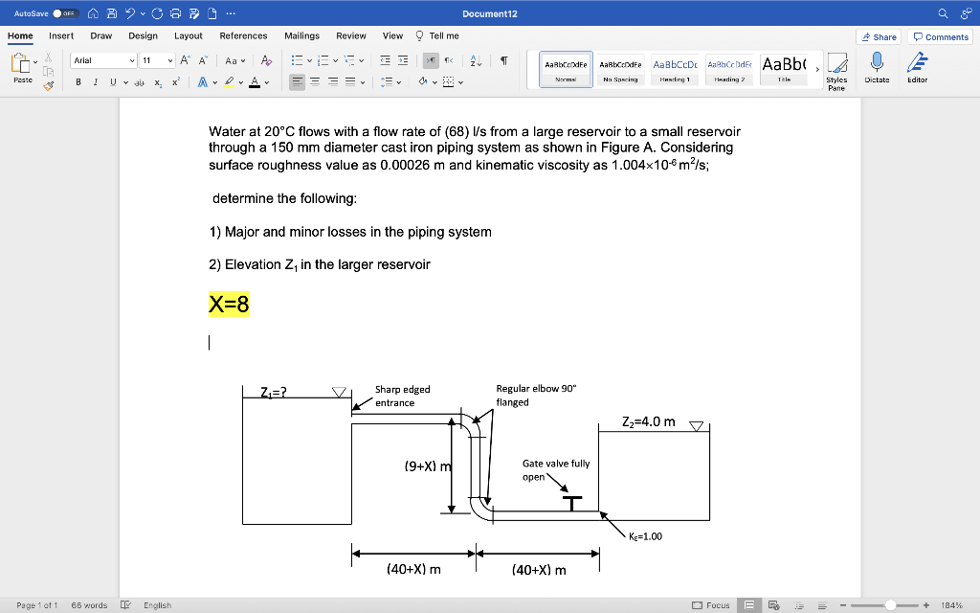This screenshot has height=613, width=980.
Task: Adjust the zoom slider
Action: (891, 604)
